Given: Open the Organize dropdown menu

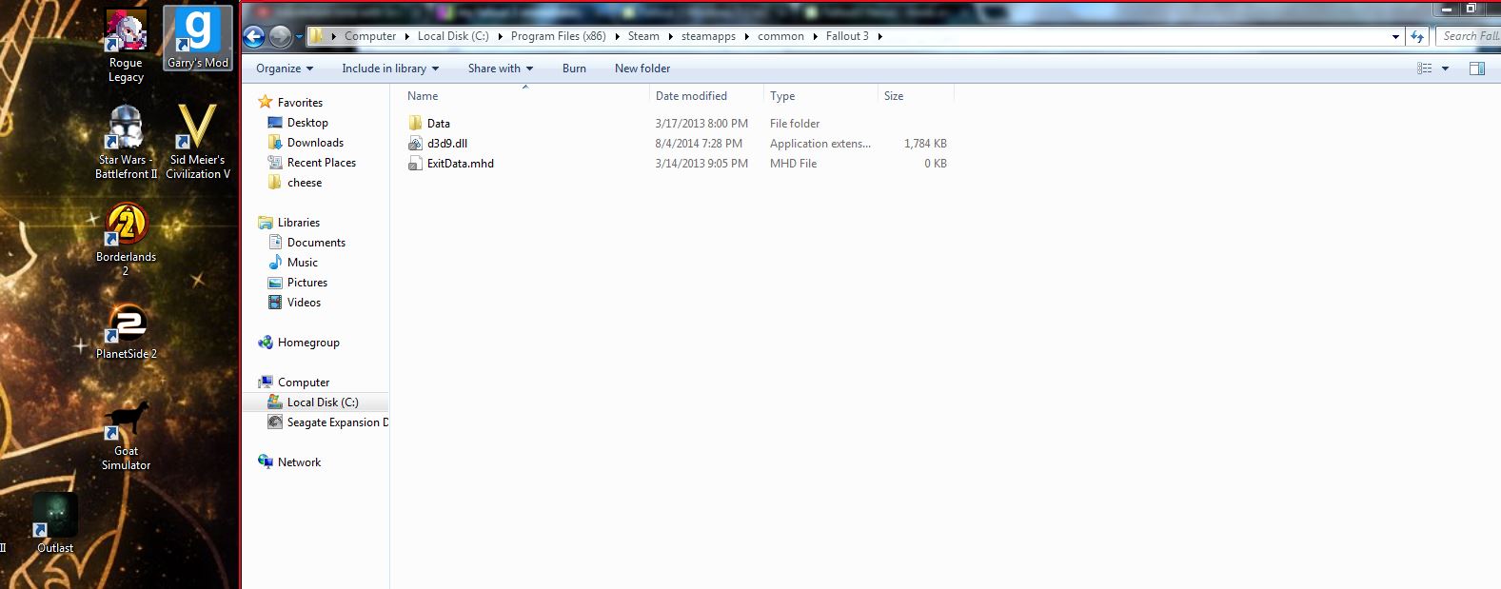Looking at the screenshot, I should click(284, 69).
